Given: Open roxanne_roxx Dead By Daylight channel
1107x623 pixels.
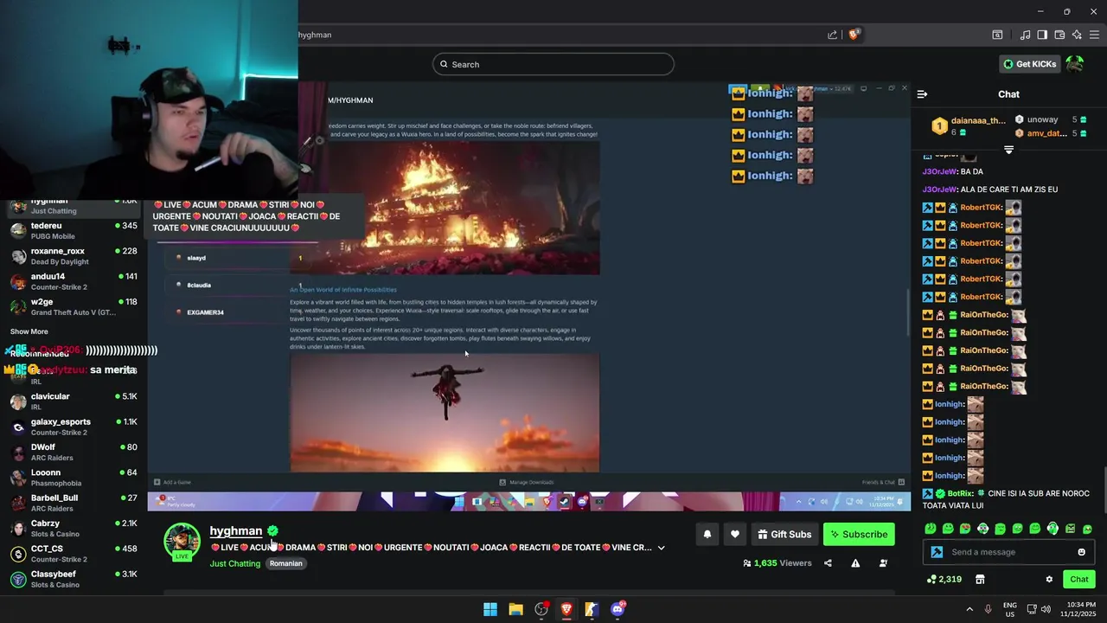Looking at the screenshot, I should pyautogui.click(x=74, y=256).
